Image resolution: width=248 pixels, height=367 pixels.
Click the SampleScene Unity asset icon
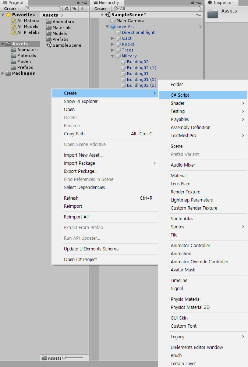click(x=49, y=45)
